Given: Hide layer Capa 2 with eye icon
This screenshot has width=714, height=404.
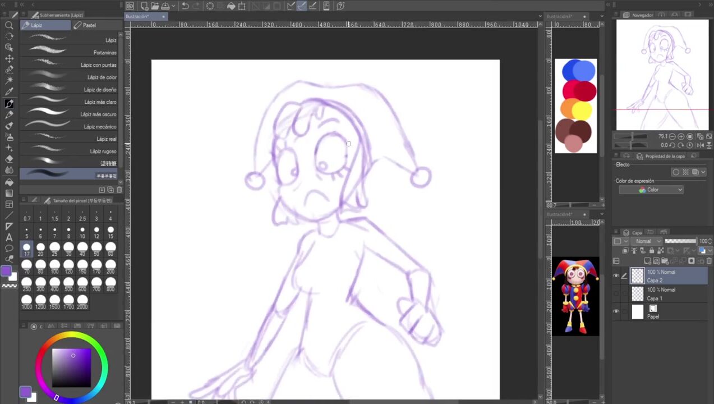Looking at the screenshot, I should (x=616, y=276).
